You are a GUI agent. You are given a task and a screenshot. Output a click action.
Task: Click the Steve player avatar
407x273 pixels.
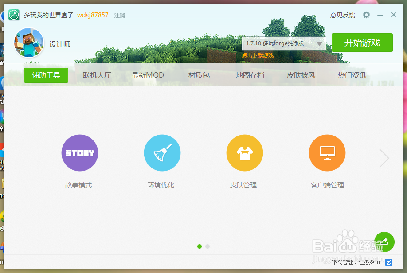29,43
